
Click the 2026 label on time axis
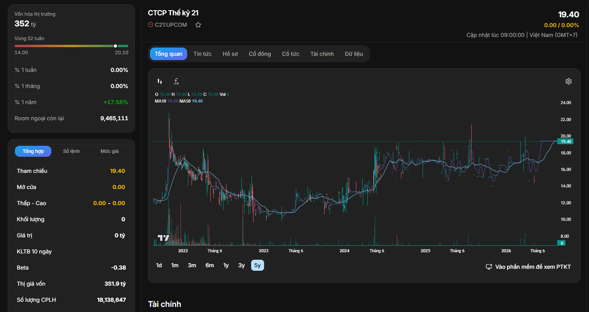pos(506,251)
